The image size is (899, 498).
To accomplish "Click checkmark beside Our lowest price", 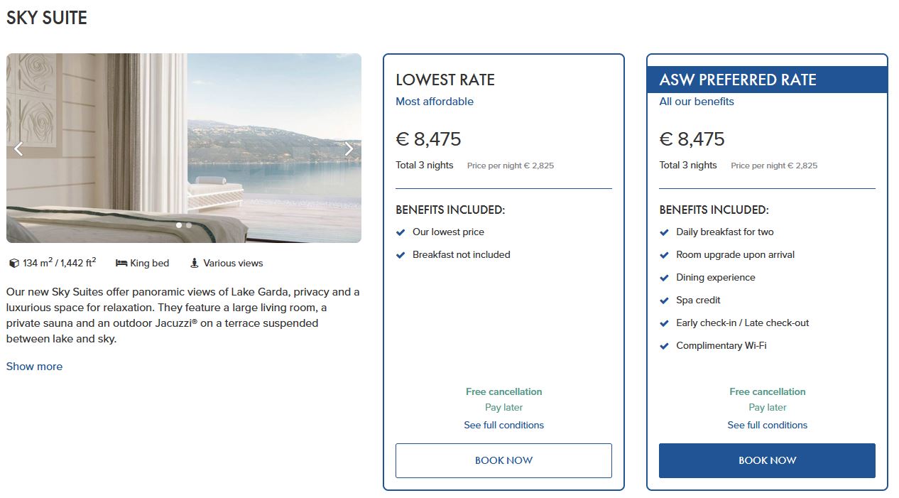I will [x=401, y=232].
